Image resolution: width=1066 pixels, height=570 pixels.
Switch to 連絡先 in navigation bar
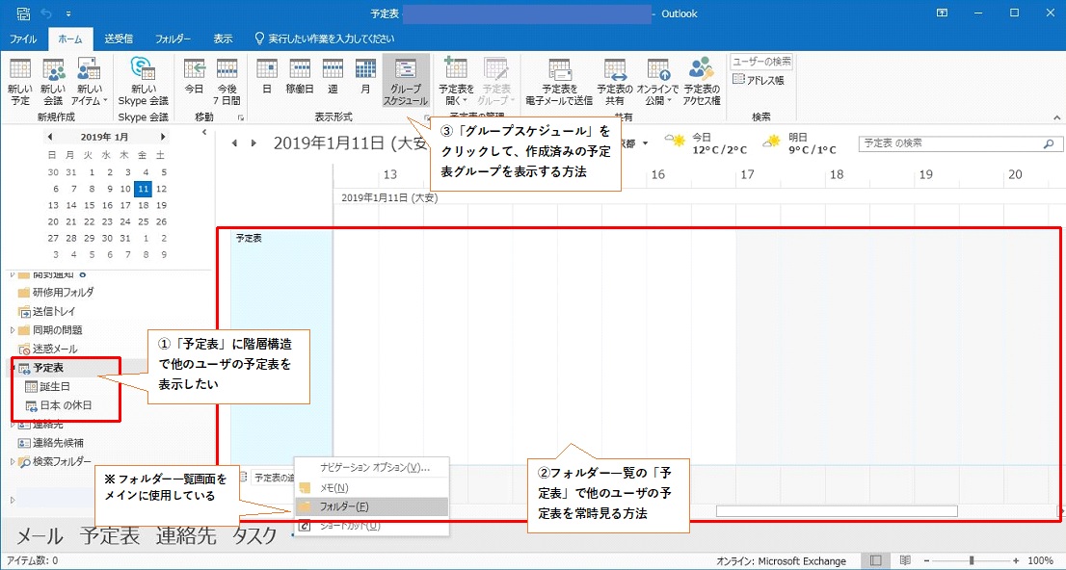[186, 536]
